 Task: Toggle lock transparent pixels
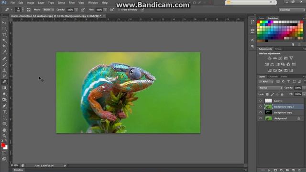point(267,94)
